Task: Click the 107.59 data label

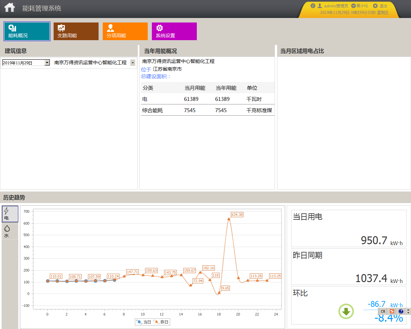Action: (94, 277)
